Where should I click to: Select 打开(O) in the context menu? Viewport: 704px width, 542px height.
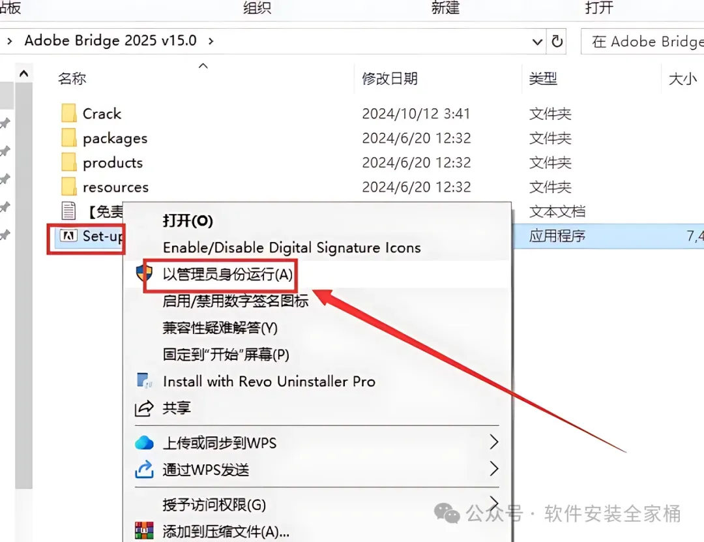click(188, 220)
